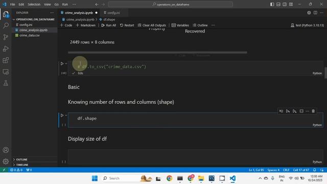The height and width of the screenshot is (184, 327).
Task: Run the df.to_csv cell
Action: tap(62, 63)
